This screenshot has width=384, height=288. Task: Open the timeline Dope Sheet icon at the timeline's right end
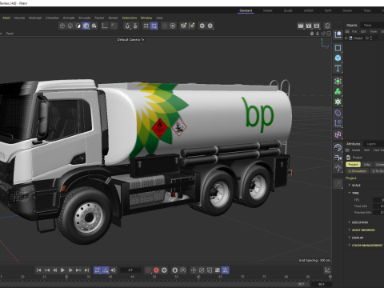[x=327, y=270]
